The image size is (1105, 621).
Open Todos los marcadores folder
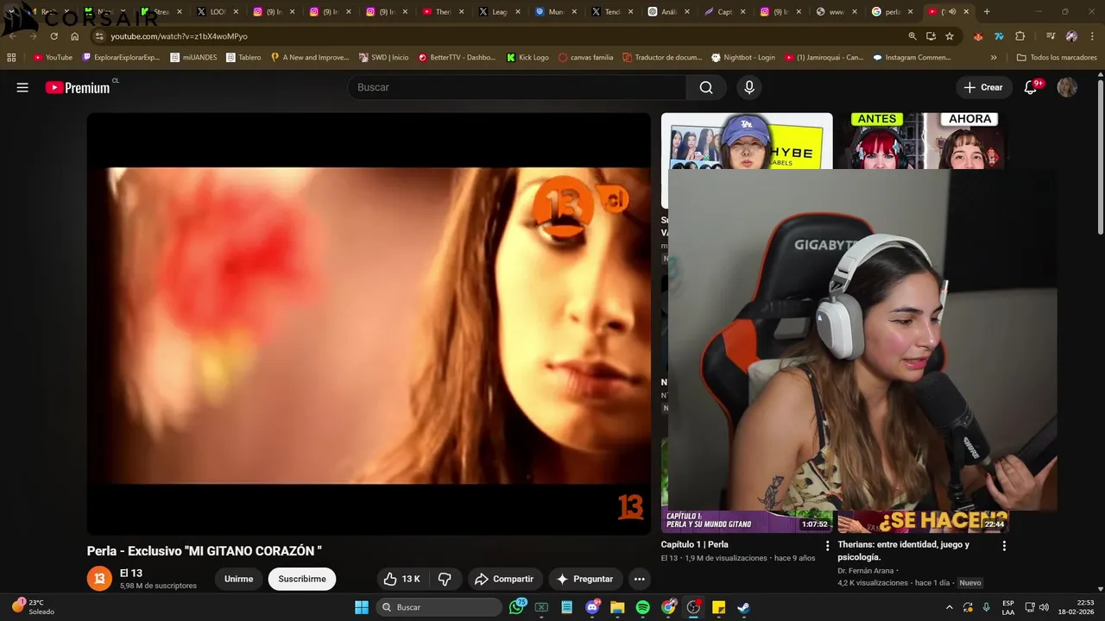(x=1057, y=58)
